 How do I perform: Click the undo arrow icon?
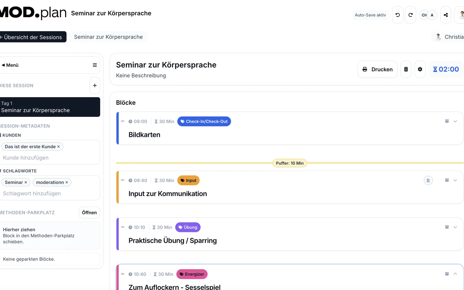pyautogui.click(x=398, y=15)
